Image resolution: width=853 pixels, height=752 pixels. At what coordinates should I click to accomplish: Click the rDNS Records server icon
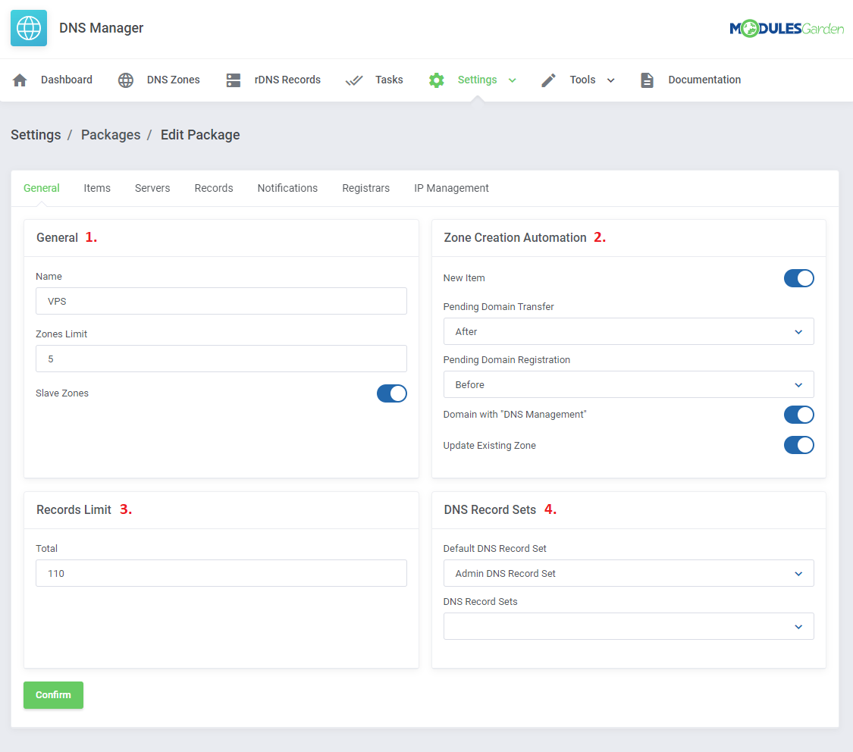tap(234, 80)
